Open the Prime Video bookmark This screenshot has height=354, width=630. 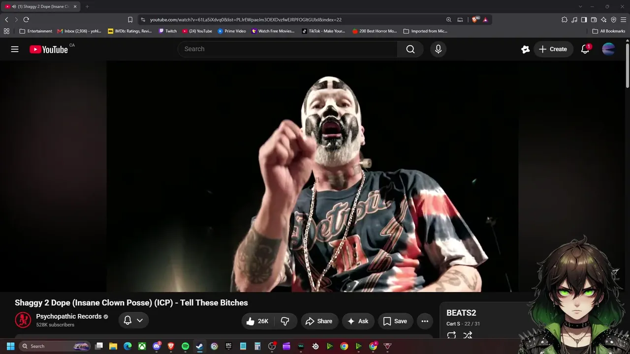pyautogui.click(x=232, y=31)
